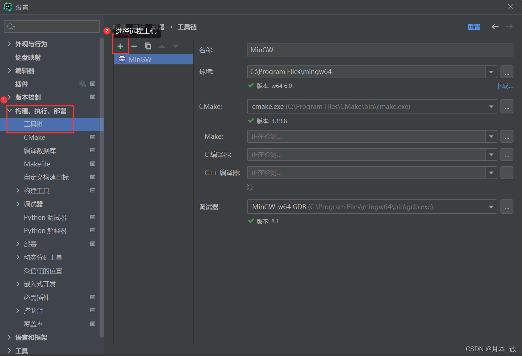The image size is (522, 356).
Task: Click the project-level icon beside Makefile
Action: (93, 164)
